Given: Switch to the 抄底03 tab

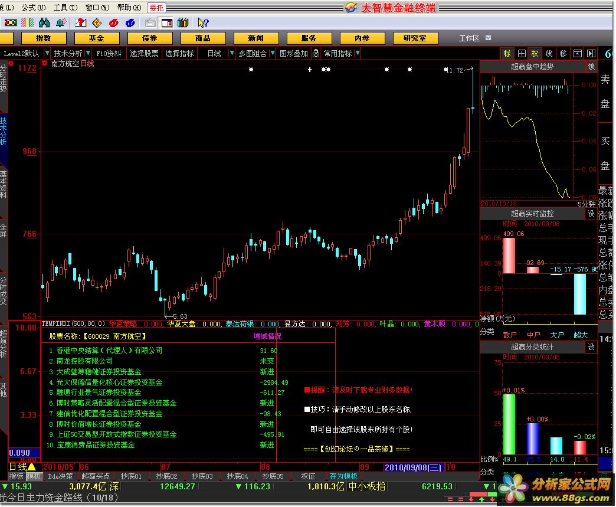Looking at the screenshot, I should [x=202, y=476].
